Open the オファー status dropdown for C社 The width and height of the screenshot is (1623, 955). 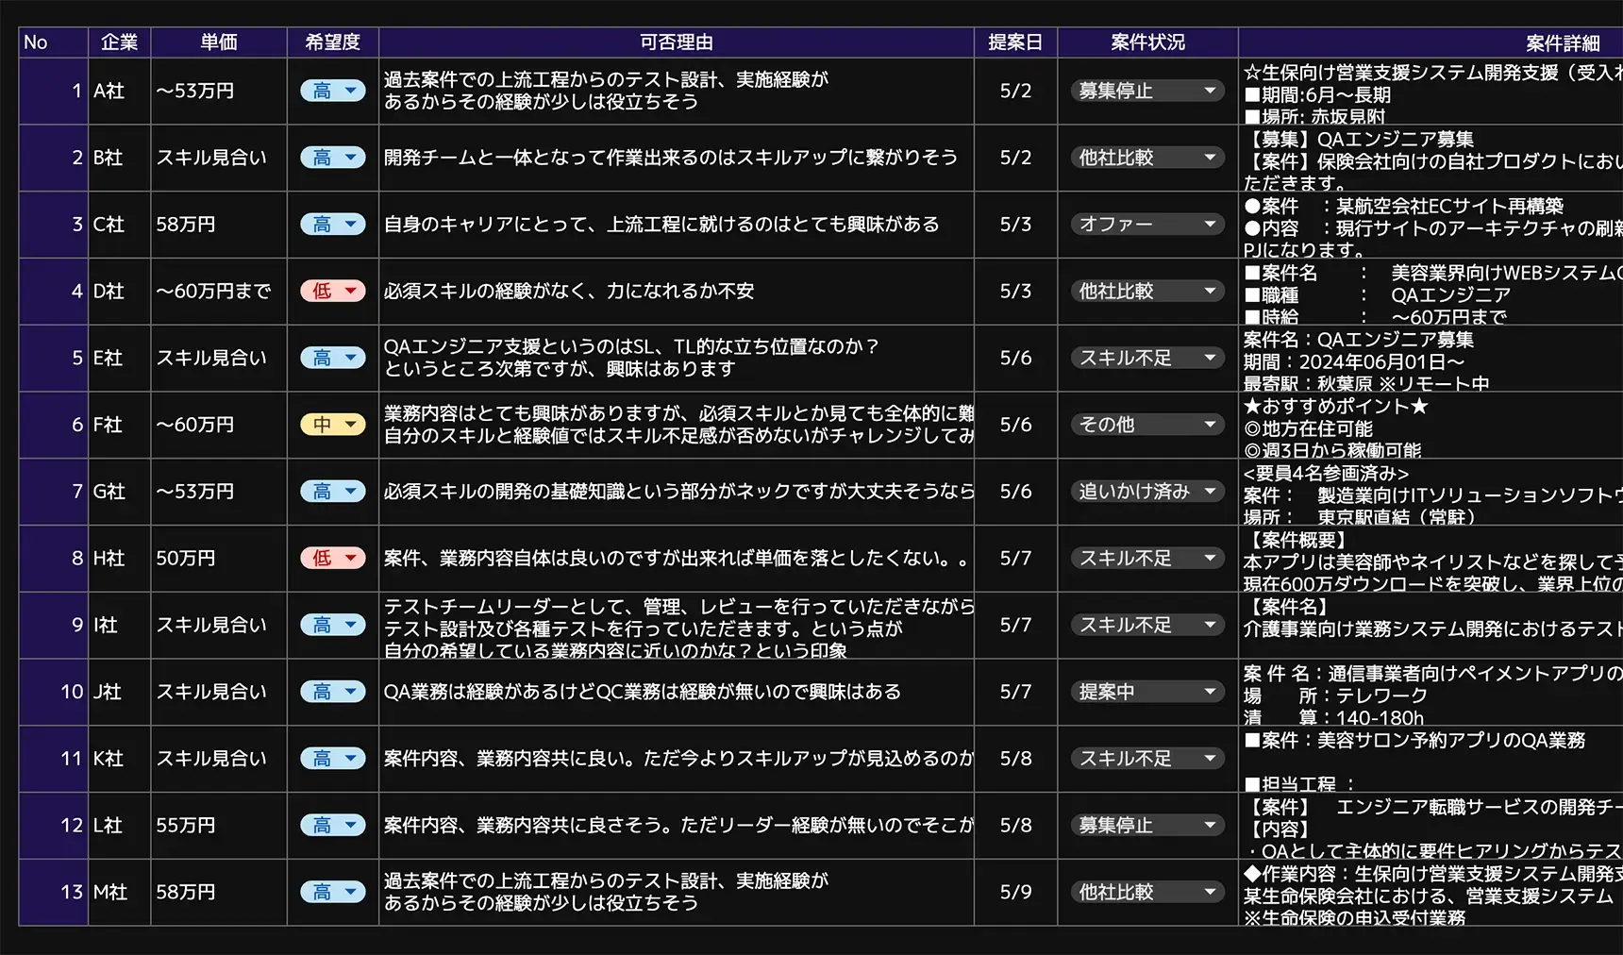click(x=1147, y=225)
